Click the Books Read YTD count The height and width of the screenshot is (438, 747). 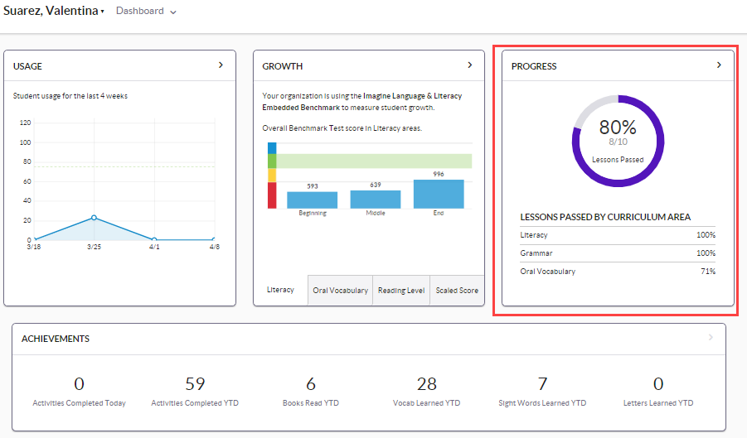(x=311, y=384)
